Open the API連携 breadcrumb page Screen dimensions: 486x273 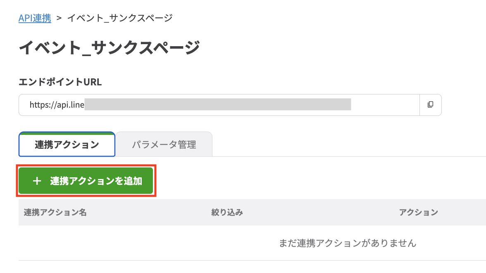(35, 18)
